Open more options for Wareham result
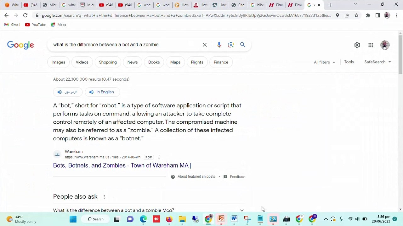Image resolution: width=403 pixels, height=226 pixels. click(159, 157)
